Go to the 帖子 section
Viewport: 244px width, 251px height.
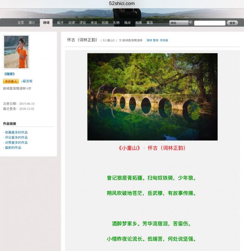click(x=60, y=23)
